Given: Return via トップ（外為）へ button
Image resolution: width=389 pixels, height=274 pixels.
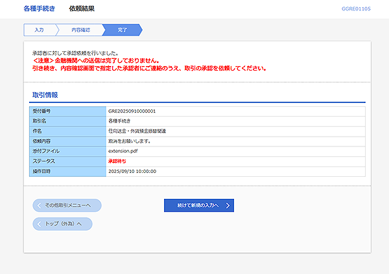Looking at the screenshot, I should (62, 224).
